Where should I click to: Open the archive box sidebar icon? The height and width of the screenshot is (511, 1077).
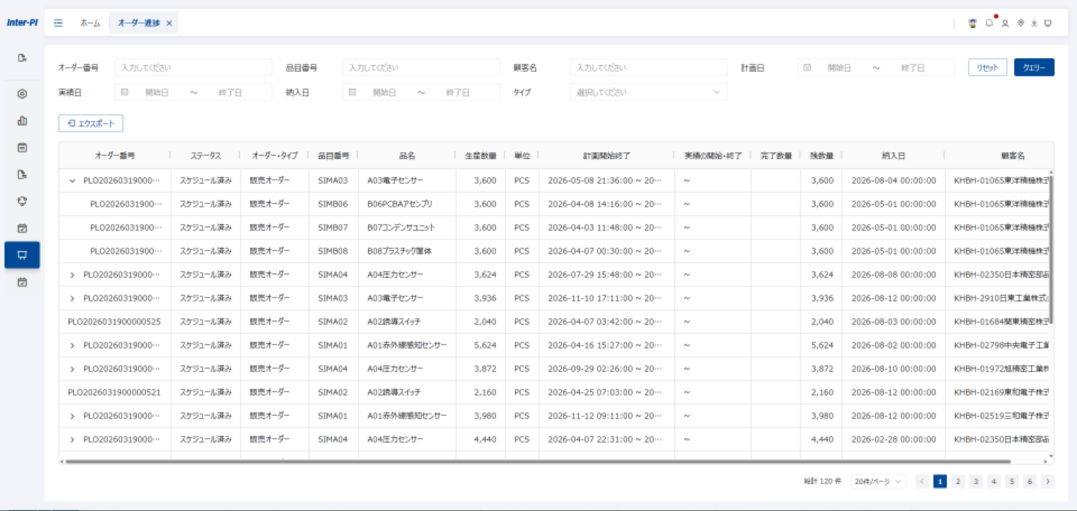pyautogui.click(x=22, y=147)
